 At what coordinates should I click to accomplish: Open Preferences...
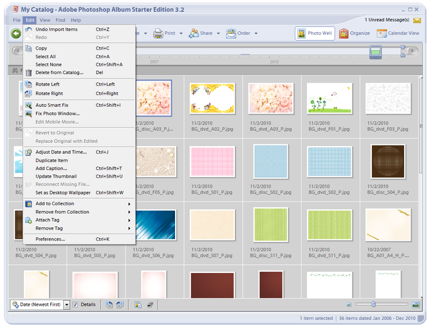[x=79, y=239]
